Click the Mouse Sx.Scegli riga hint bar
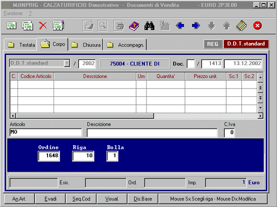 pyautogui.click(x=213, y=199)
